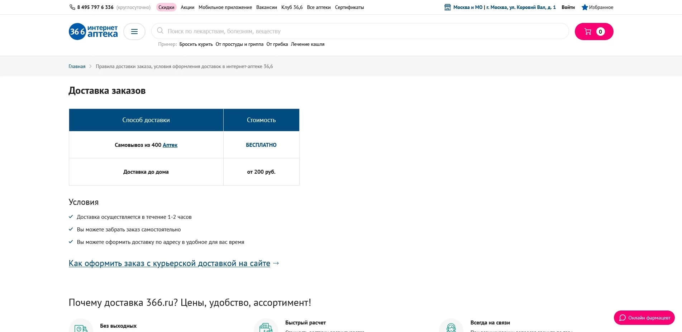Open the hamburger catalog menu
Screen dimensions: 682x332
pyautogui.click(x=134, y=32)
